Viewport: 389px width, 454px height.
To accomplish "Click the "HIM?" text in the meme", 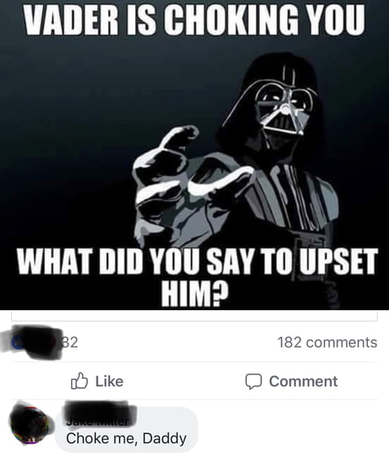I will pos(194,293).
